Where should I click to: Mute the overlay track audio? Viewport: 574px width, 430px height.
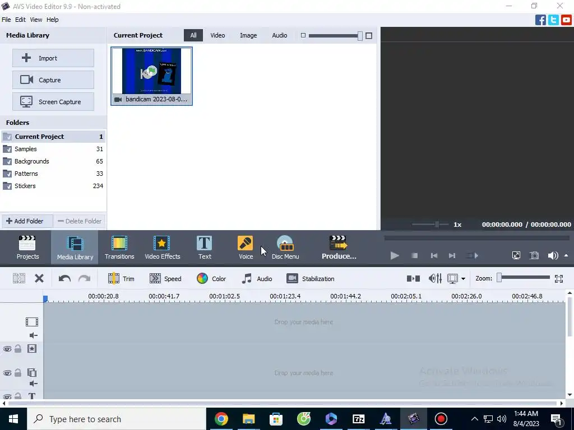pyautogui.click(x=33, y=383)
